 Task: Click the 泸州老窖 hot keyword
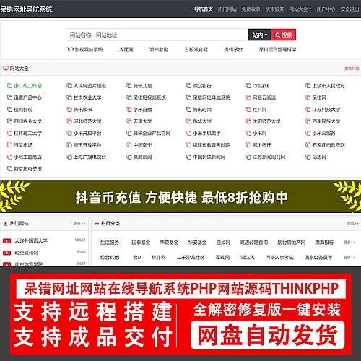tap(159, 50)
